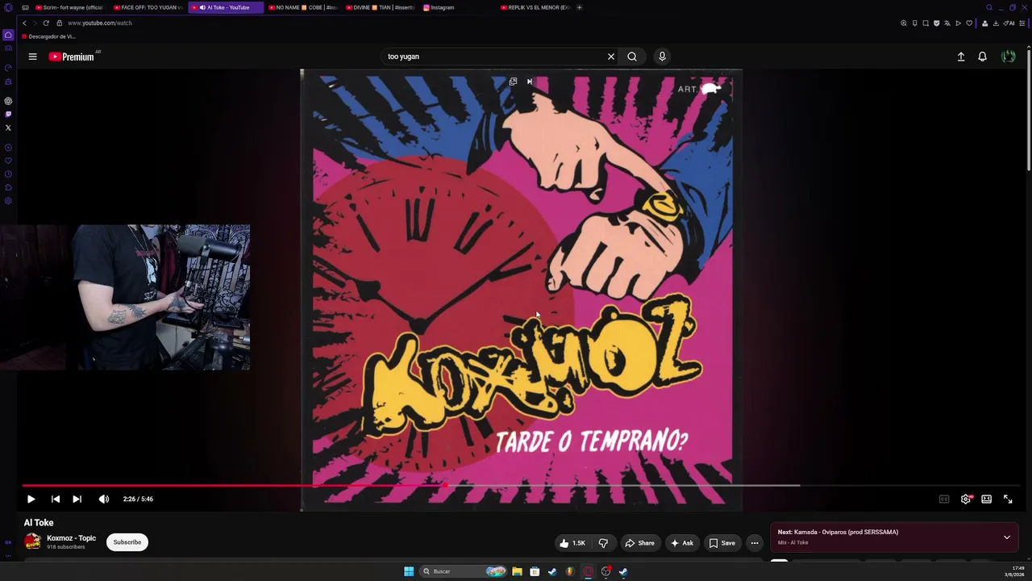This screenshot has height=581, width=1032.
Task: Open the browser tab search magnifier
Action: 989,7
